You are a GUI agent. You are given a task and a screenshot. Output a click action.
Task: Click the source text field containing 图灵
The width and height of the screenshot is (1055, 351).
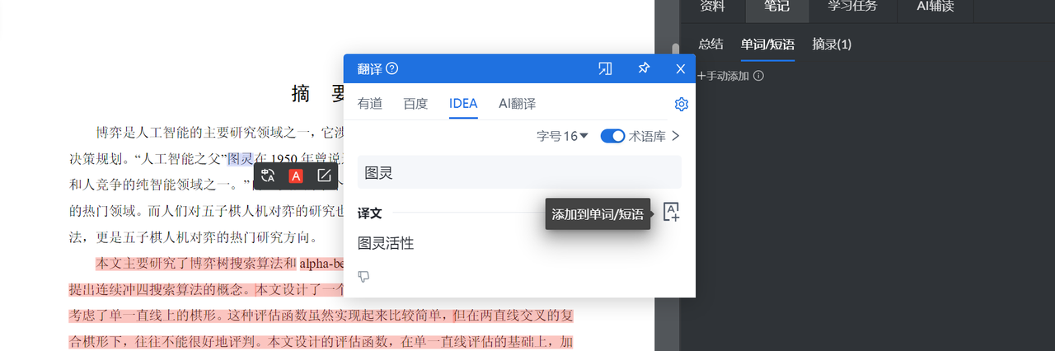(519, 172)
